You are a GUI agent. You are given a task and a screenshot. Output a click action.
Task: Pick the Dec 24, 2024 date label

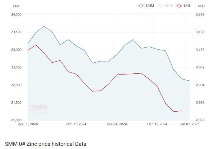117,124
